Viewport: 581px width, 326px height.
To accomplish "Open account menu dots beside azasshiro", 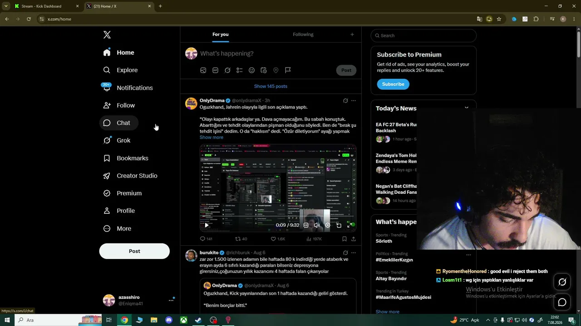I will click(x=171, y=300).
